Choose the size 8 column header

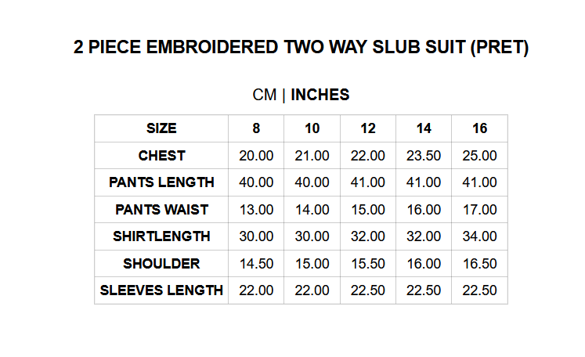[256, 128]
